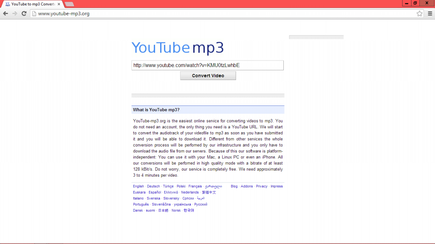Open the Chrome hamburger menu
Viewport: 435px width, 244px height.
(429, 14)
